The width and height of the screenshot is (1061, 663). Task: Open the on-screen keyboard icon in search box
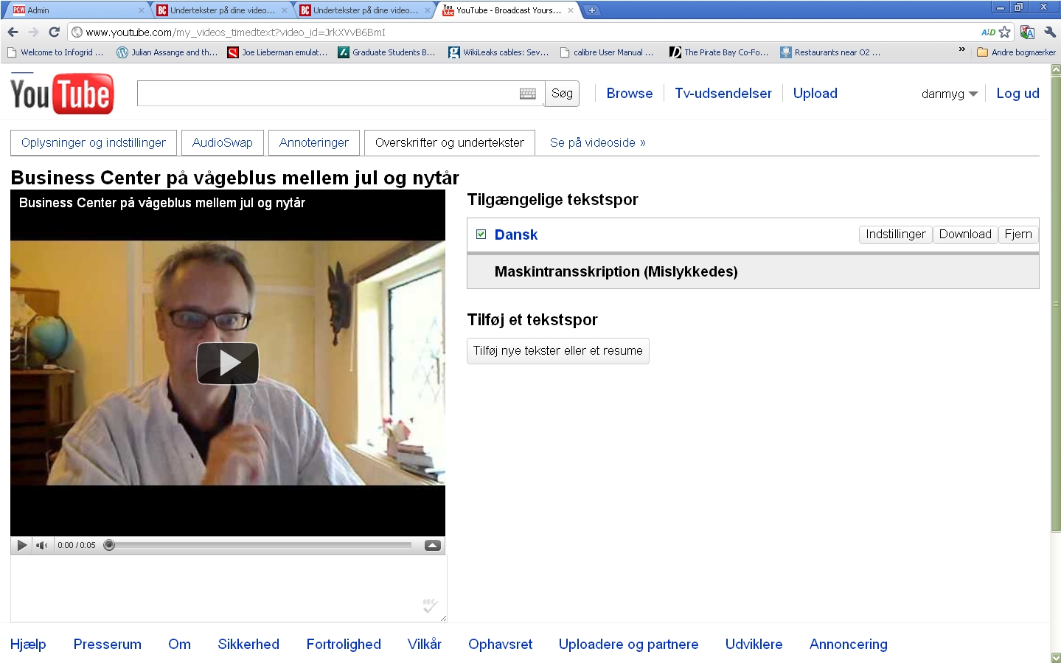[527, 94]
